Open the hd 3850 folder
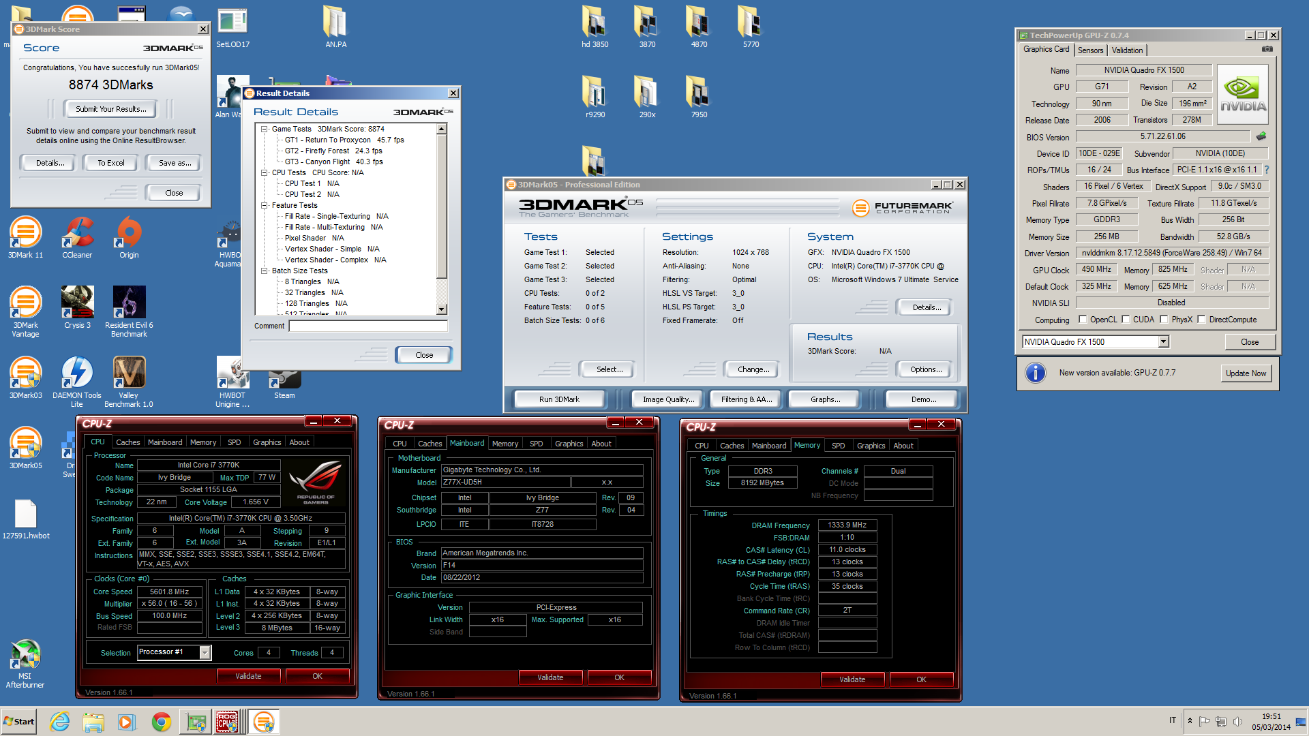This screenshot has width=1309, height=736. (595, 27)
